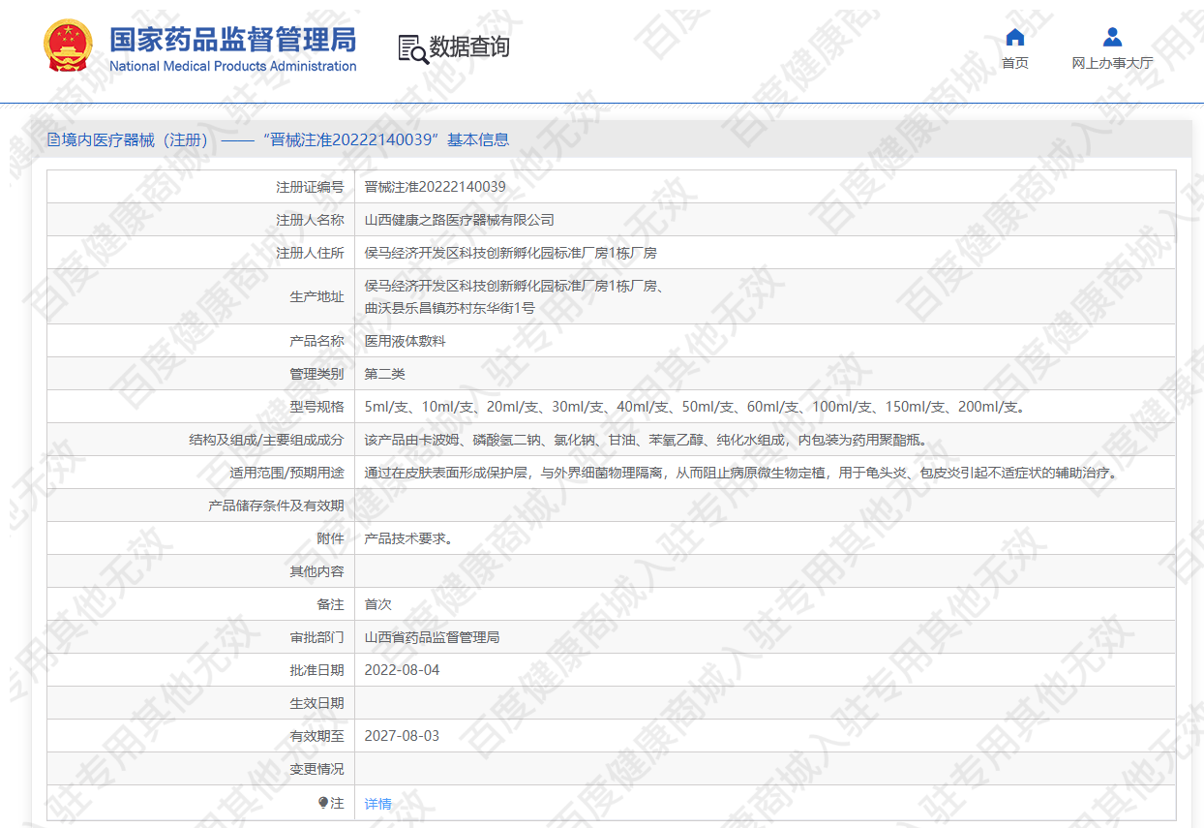Click the 管理类别 label
Screen dimensions: 1204x828
316,374
